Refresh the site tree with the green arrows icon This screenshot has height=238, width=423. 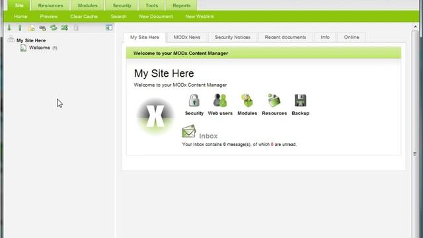(54, 28)
